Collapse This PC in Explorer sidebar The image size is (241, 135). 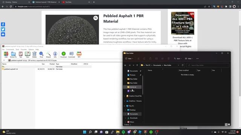point(125,106)
